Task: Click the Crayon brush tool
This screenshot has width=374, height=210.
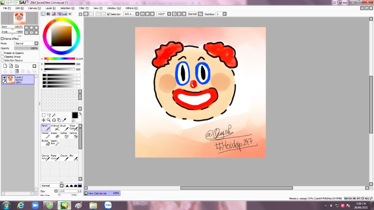Action: (64, 157)
